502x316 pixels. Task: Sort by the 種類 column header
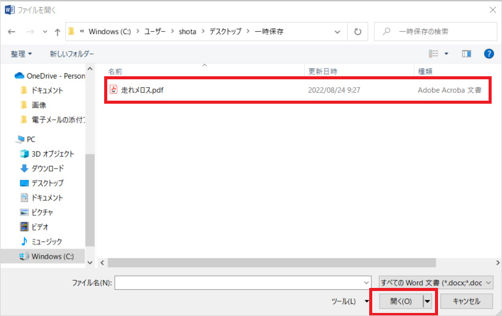pos(425,71)
